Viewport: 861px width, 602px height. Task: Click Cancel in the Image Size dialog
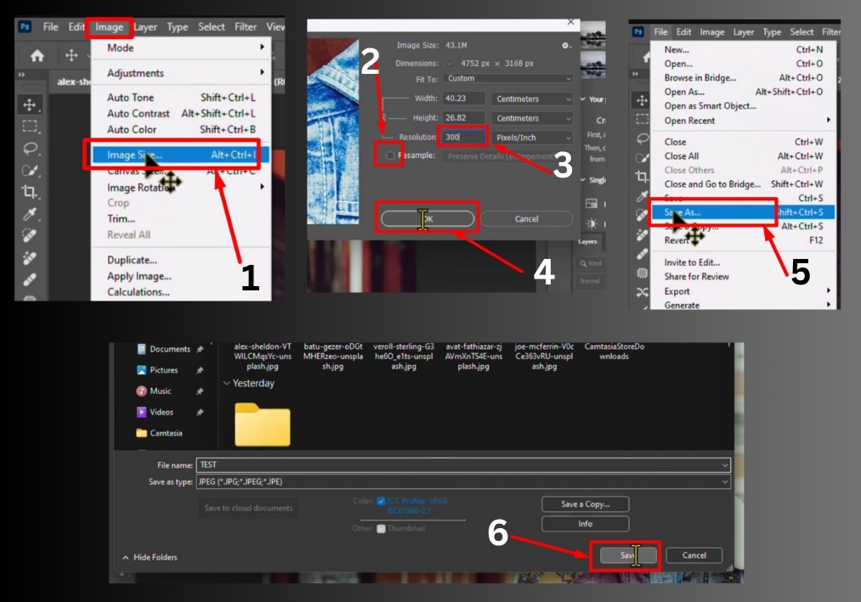pyautogui.click(x=527, y=218)
